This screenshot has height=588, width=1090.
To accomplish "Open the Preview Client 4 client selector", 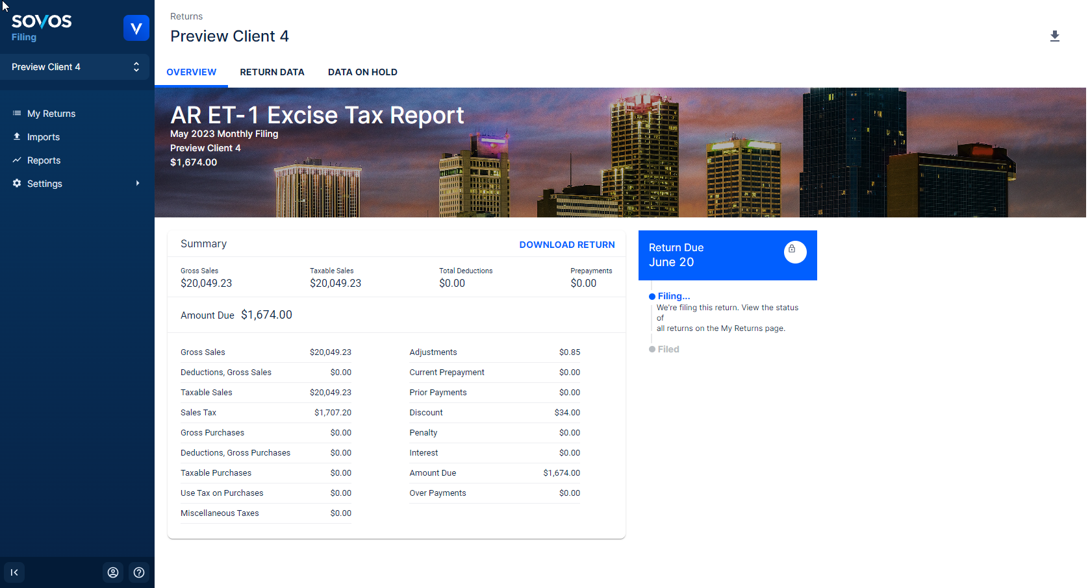I will [75, 67].
